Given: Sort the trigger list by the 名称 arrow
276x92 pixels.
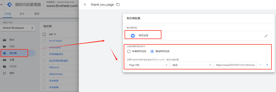Looking at the screenshot, I should (x=55, y=34).
